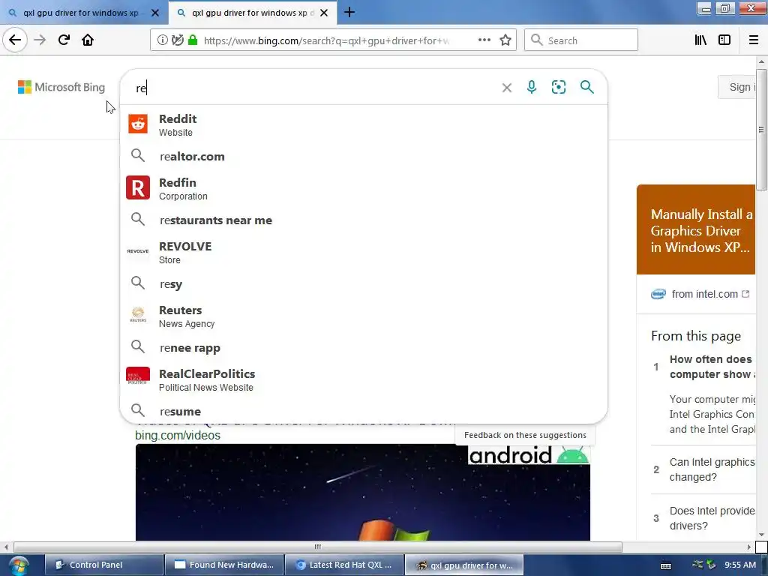Choose restaurants near me suggestion
This screenshot has height=576, width=768.
[x=364, y=220]
